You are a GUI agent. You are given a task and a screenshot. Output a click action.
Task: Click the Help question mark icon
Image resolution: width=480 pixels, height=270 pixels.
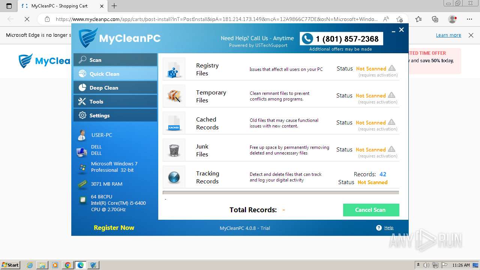[379, 228]
